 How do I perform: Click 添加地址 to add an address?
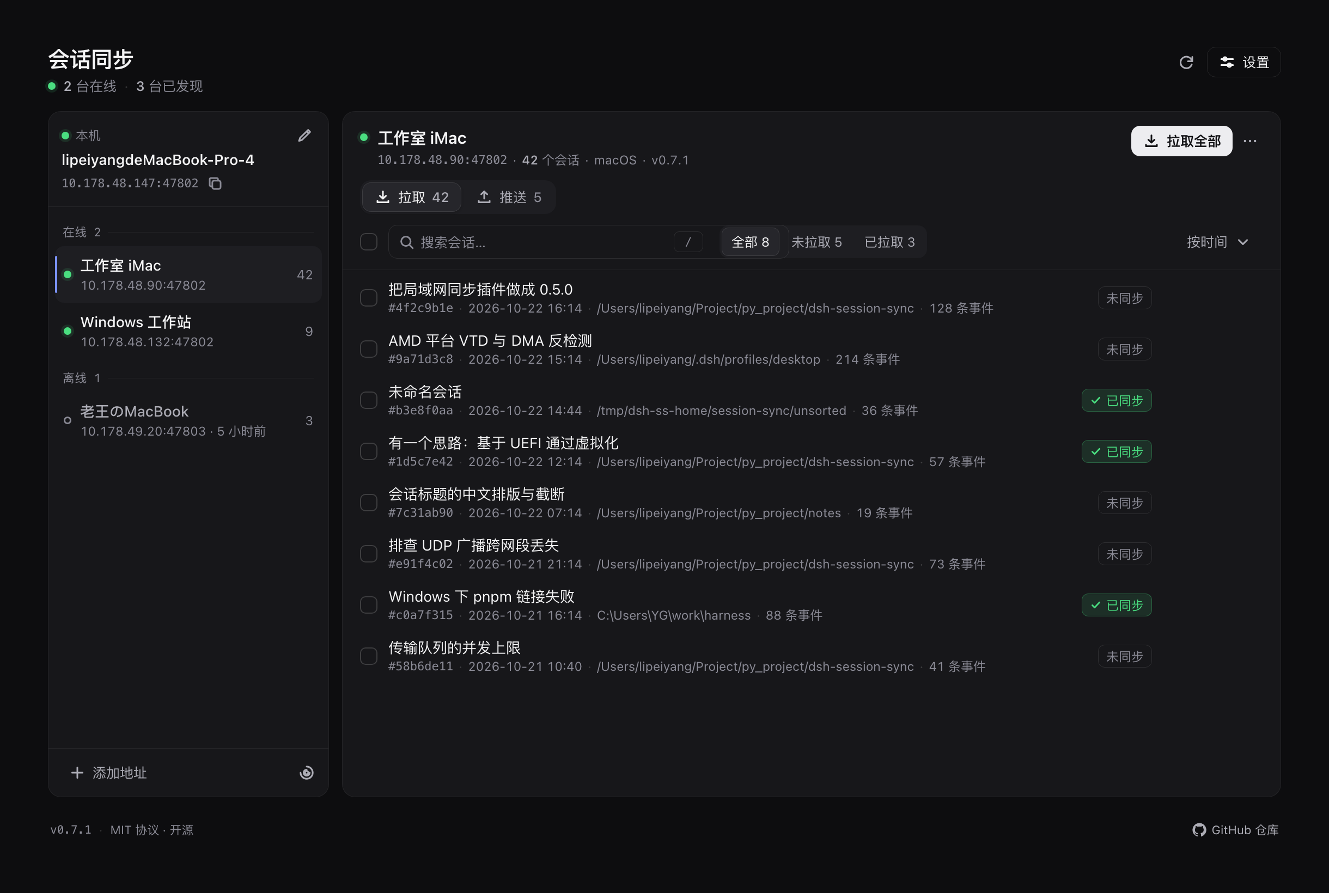[109, 773]
